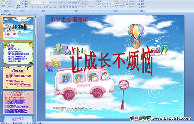Click the Bold formatting icon
The height and width of the screenshot is (124, 194).
point(32,7)
